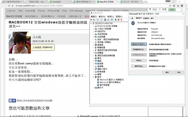Go to the browser home page icon
Screen dimensions: 188x117
pos(12,6)
